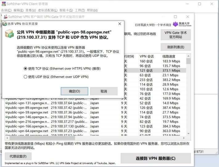Click the vertical scrollbar thumb of server list

[188, 61]
